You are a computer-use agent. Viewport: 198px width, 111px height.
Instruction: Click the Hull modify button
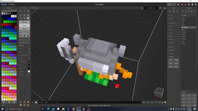coord(171,60)
